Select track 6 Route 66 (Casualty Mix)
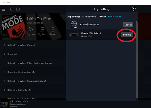Viewport: 151px width, 108px height. click(33, 90)
